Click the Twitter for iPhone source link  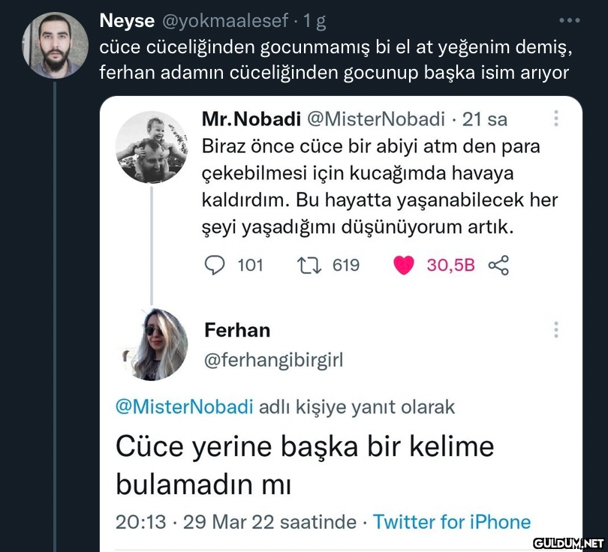[x=452, y=521]
